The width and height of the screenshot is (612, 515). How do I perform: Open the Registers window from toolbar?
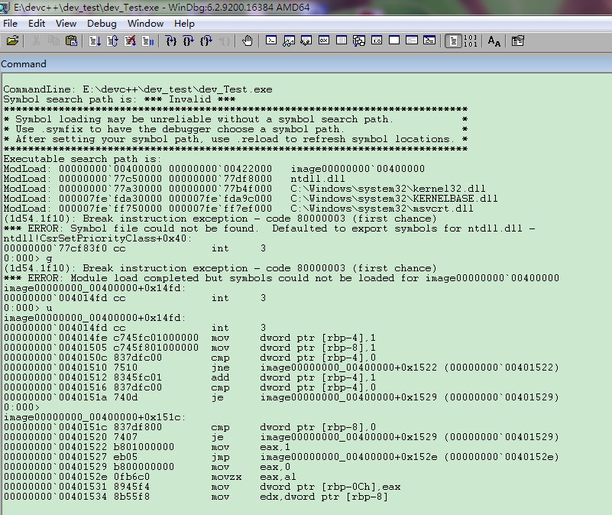324,40
